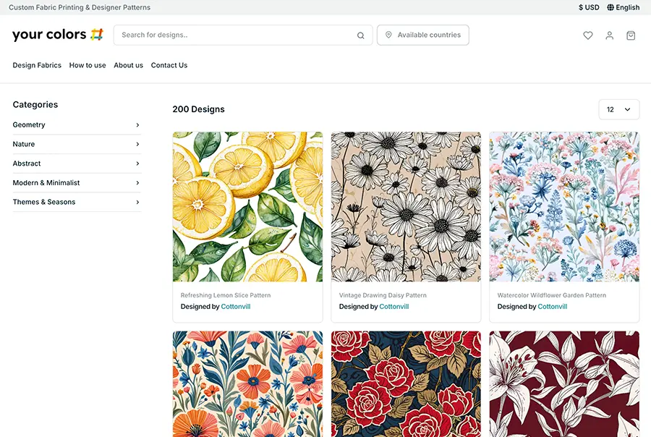Viewport: 651px width, 437px height.
Task: Click the Categories heading
Action: [x=35, y=105]
